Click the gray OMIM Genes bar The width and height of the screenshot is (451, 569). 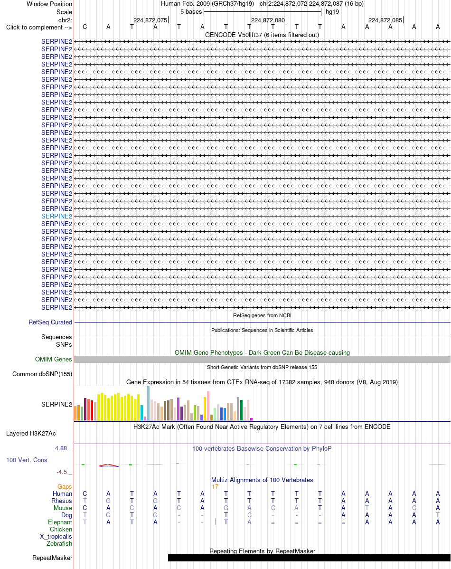click(x=262, y=359)
